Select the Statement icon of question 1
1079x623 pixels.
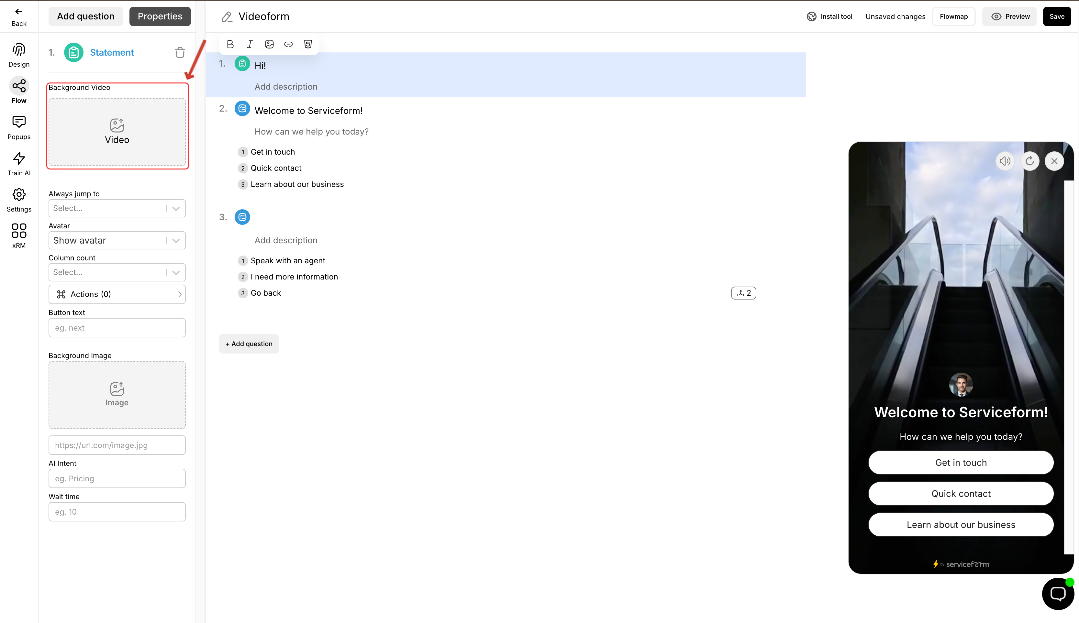click(x=242, y=64)
